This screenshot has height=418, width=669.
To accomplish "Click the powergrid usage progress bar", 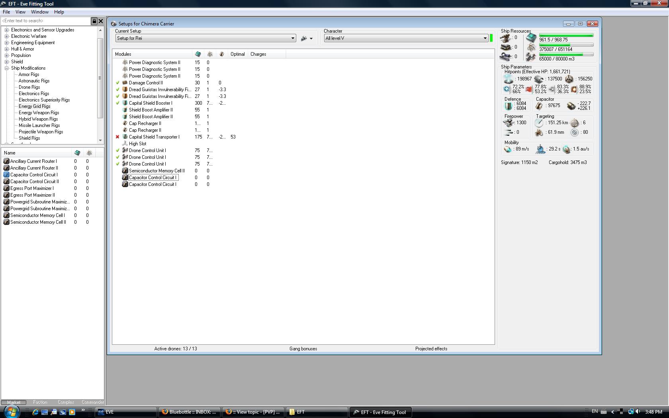I will pos(566,45).
